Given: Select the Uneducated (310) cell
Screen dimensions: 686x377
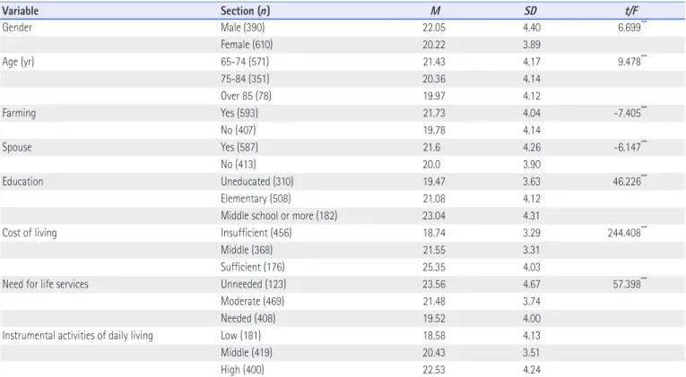Looking at the screenshot, I should (x=256, y=181).
